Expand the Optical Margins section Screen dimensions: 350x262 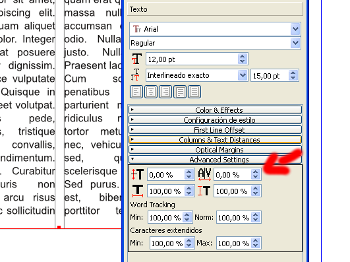pos(215,149)
